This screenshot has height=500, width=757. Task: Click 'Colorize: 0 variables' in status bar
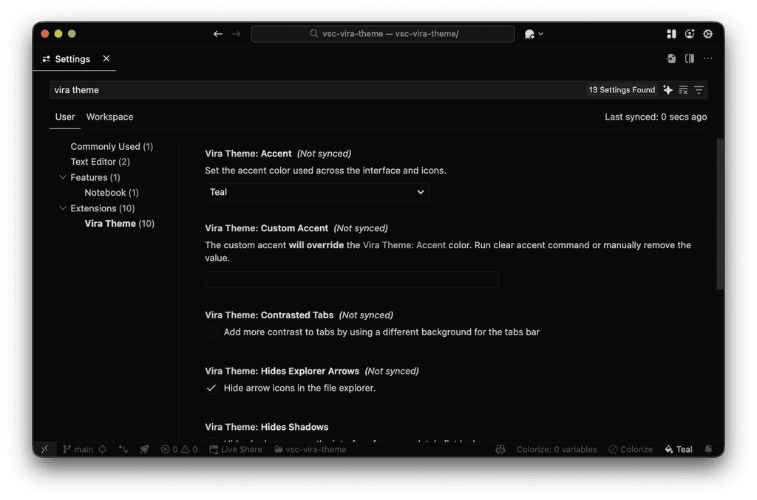point(556,449)
